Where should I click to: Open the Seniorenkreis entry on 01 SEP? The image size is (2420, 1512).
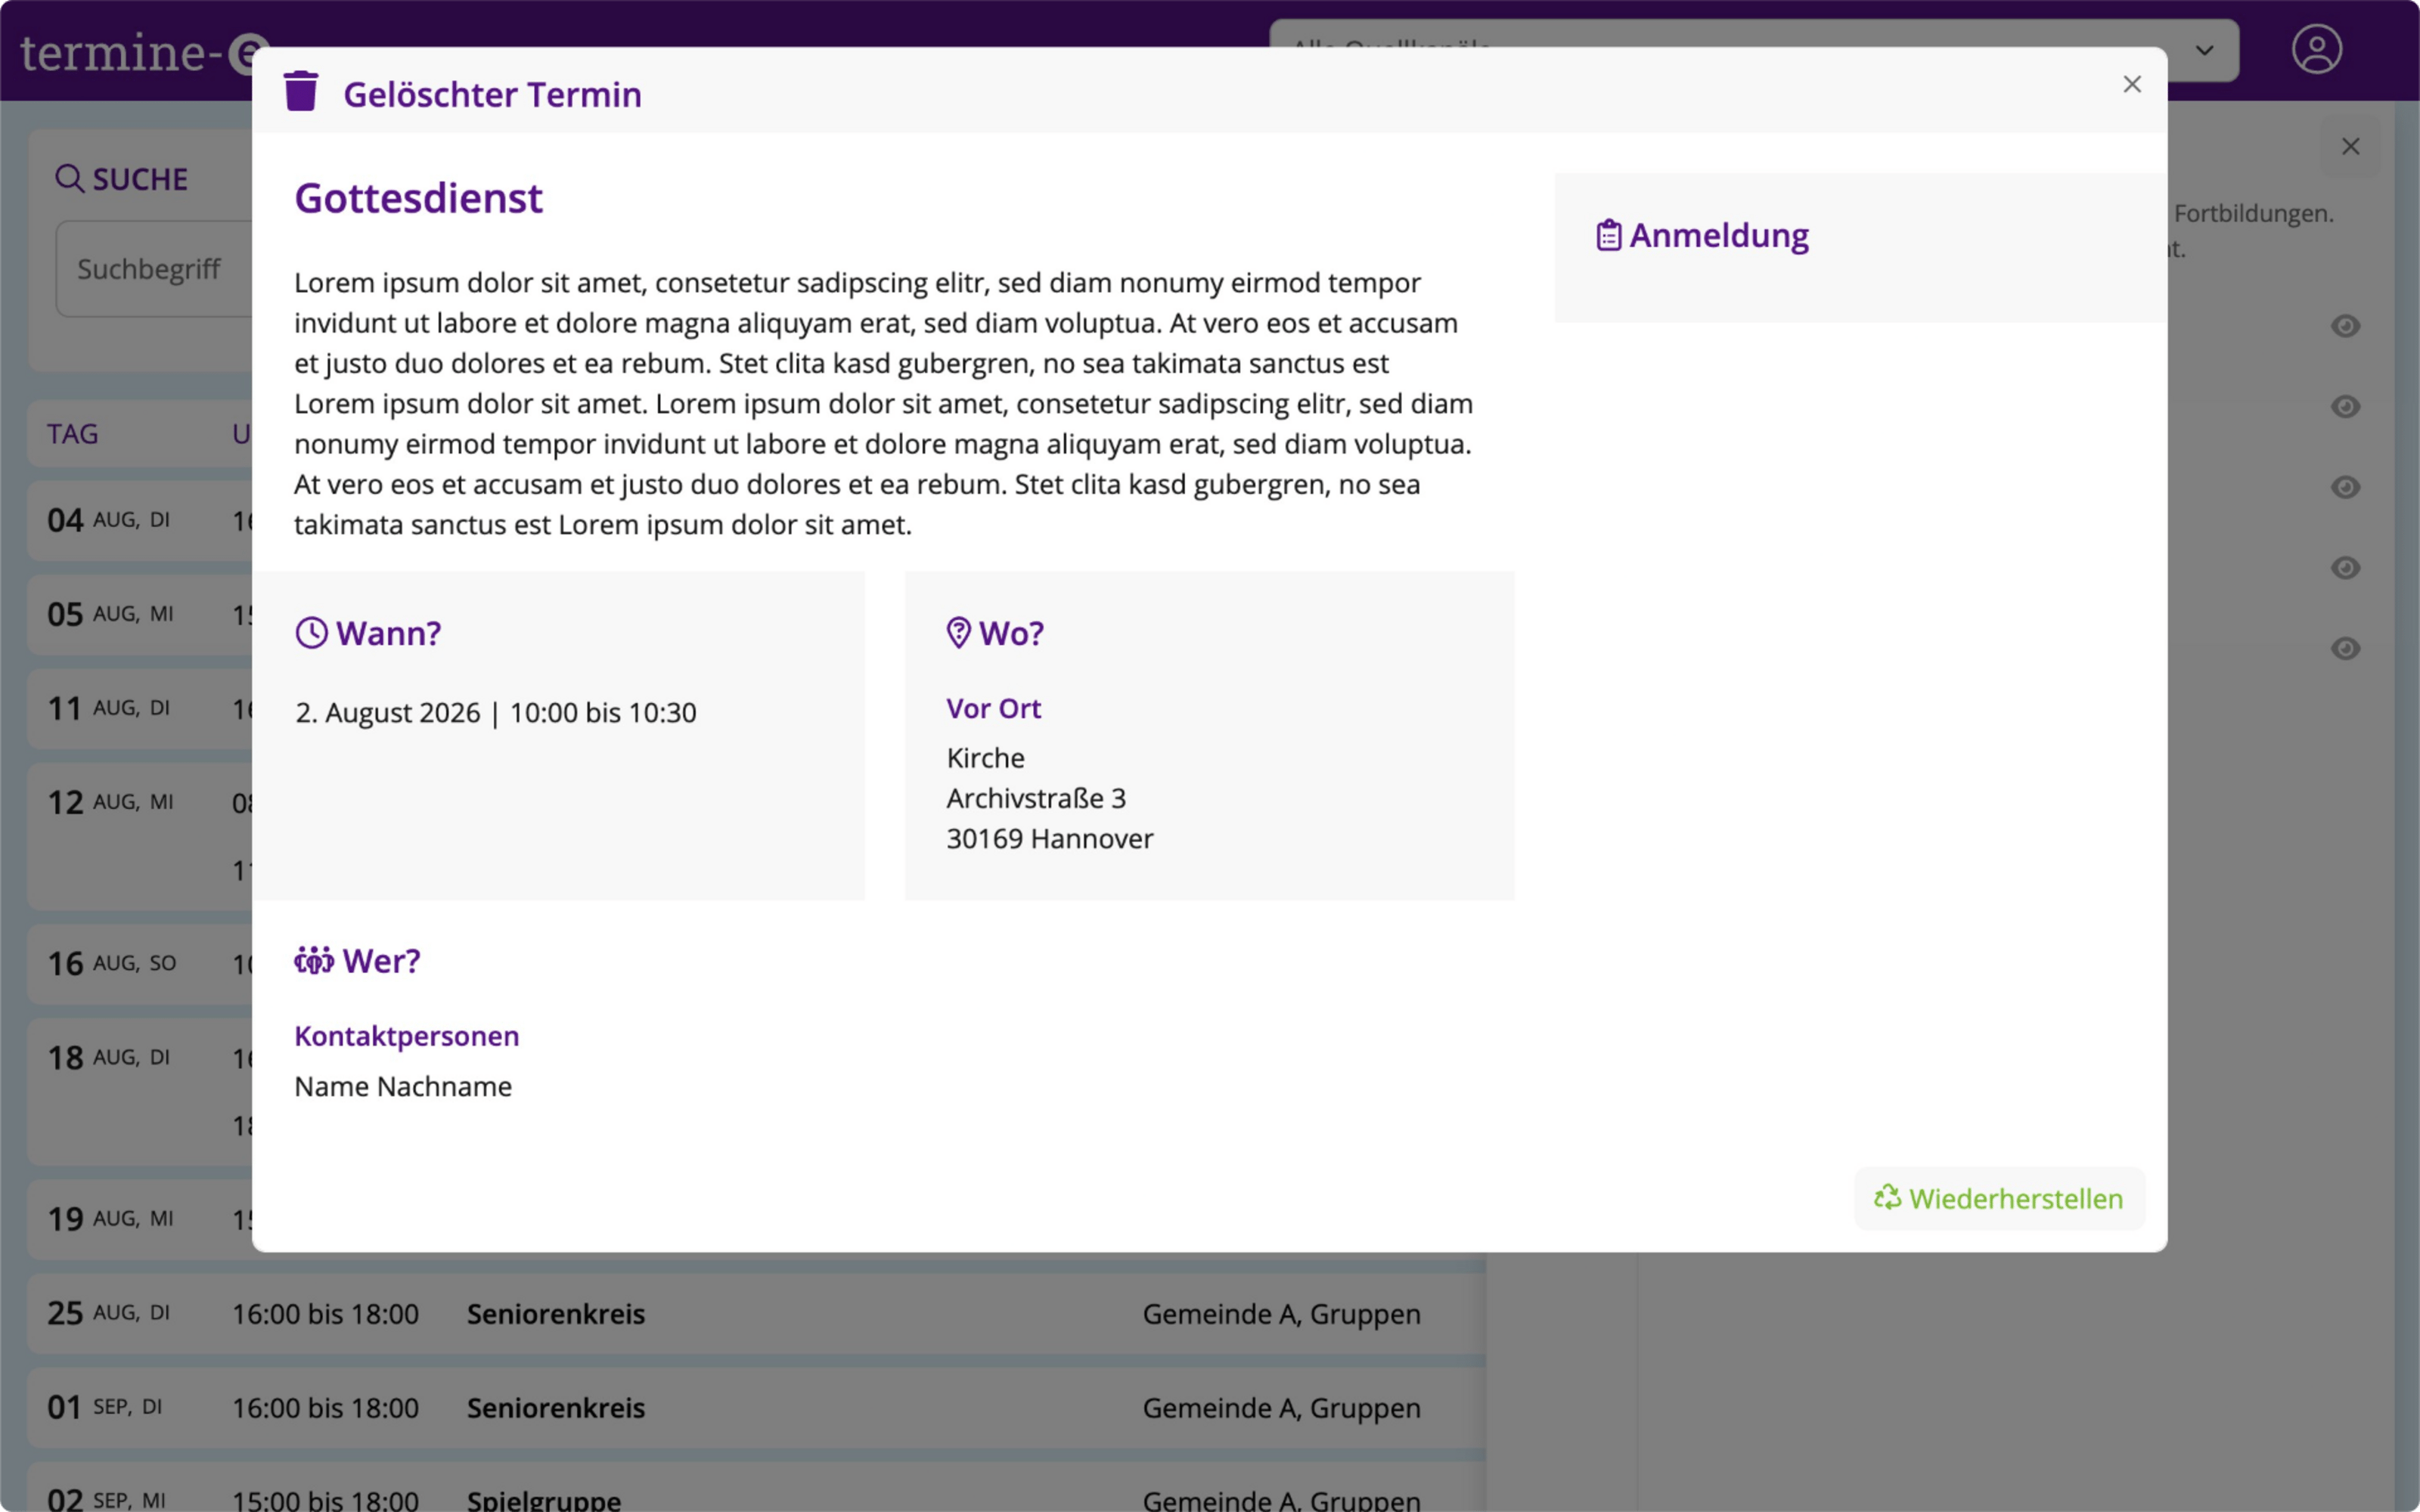point(556,1408)
